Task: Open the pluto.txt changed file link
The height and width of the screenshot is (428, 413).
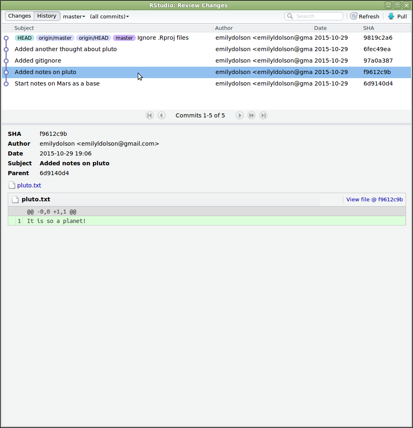Action: pos(29,185)
